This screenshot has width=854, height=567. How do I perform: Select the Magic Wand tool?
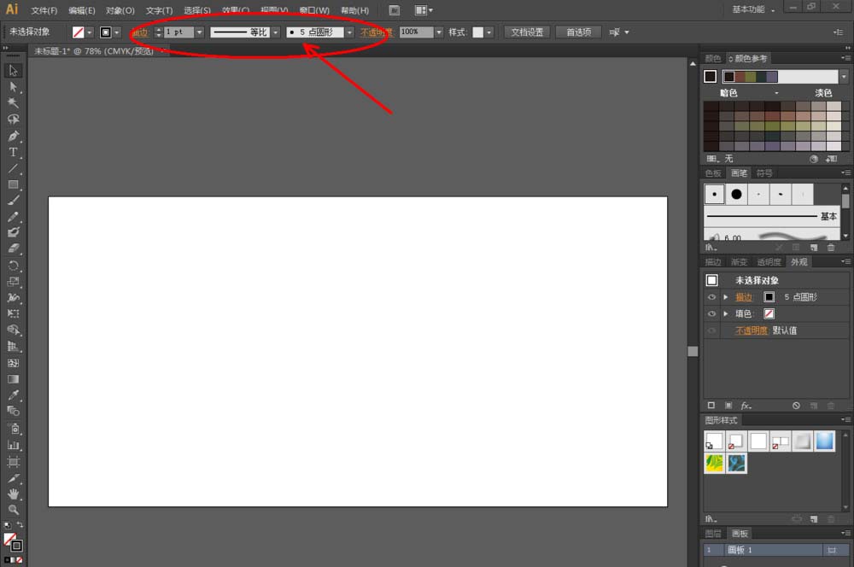[x=13, y=103]
